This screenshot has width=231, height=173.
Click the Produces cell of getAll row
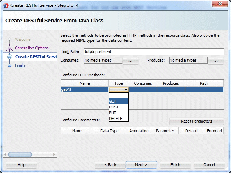pos(171,90)
